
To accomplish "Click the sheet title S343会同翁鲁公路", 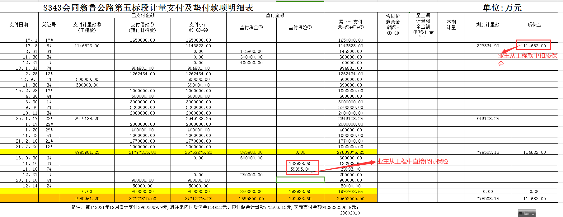I will pos(148,8).
